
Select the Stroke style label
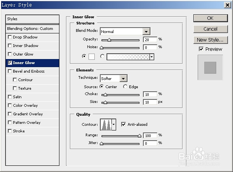click(19, 131)
